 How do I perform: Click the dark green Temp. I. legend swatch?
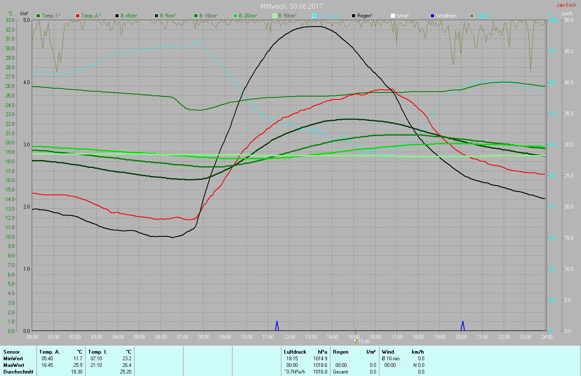[x=38, y=16]
